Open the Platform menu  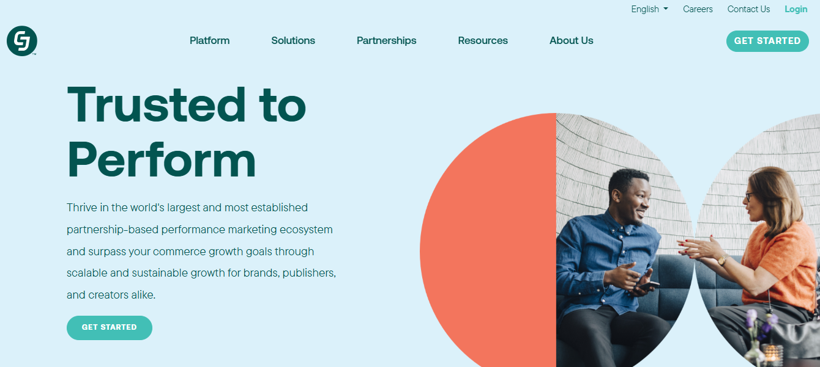pyautogui.click(x=209, y=40)
